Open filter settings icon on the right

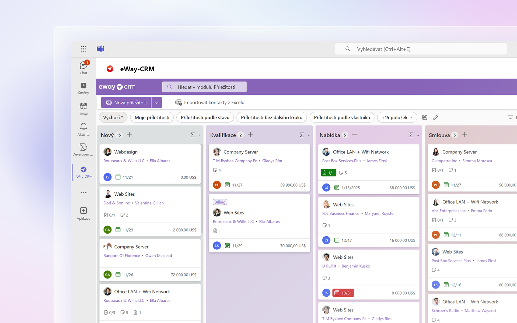(x=510, y=117)
